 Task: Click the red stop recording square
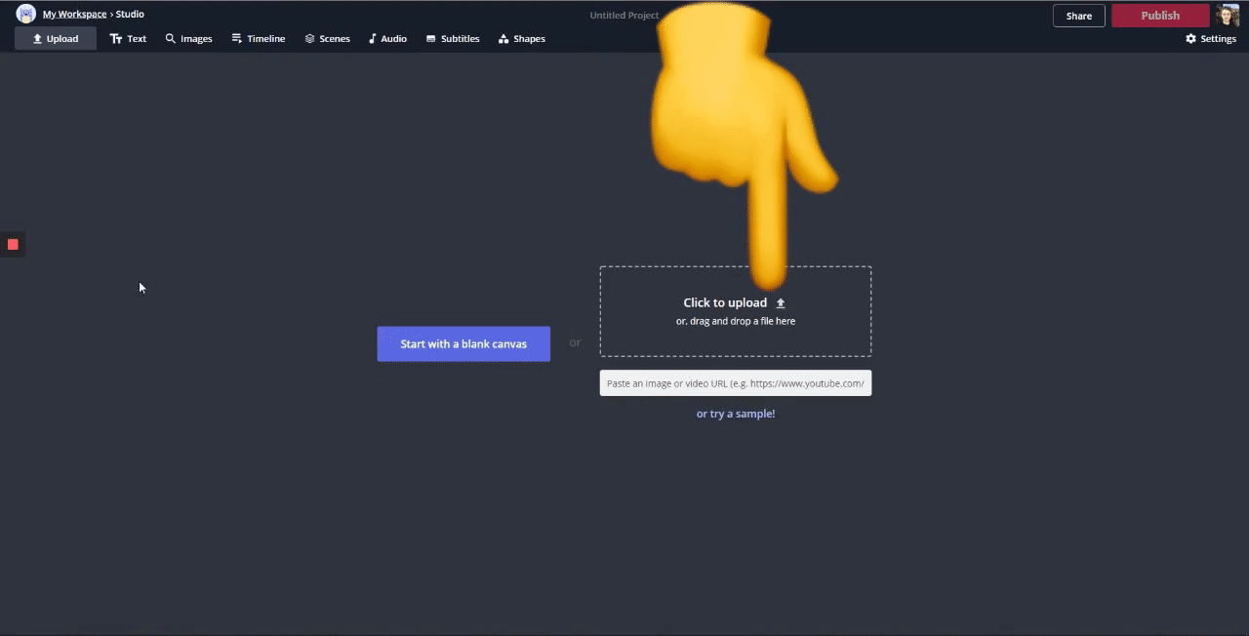pos(13,244)
